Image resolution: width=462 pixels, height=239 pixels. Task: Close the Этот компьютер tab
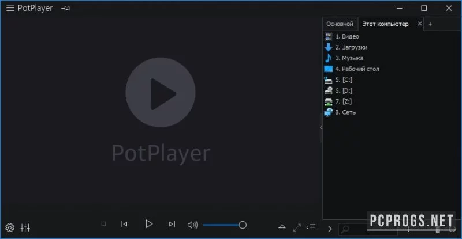pyautogui.click(x=420, y=24)
